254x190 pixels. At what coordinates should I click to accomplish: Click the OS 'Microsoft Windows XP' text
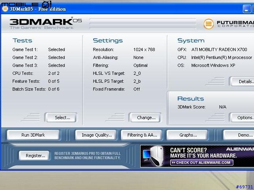pyautogui.click(x=213, y=65)
